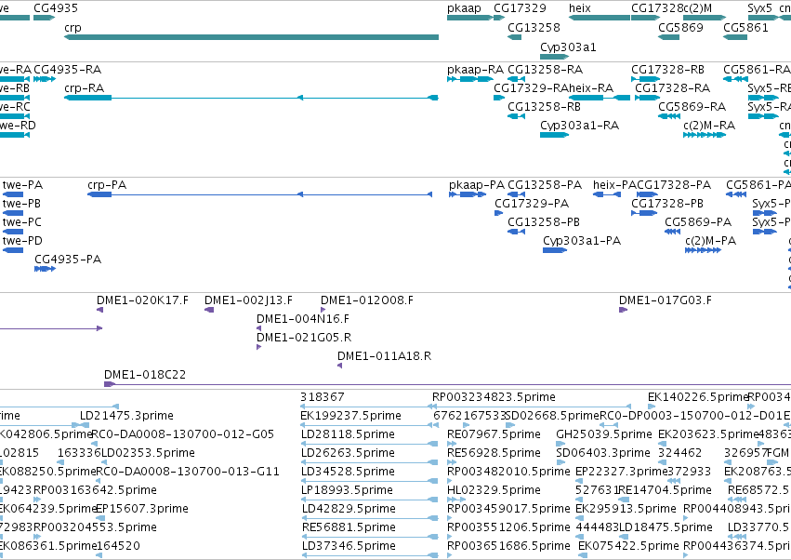Click the c(2)M-RA transcript

pyautogui.click(x=705, y=135)
